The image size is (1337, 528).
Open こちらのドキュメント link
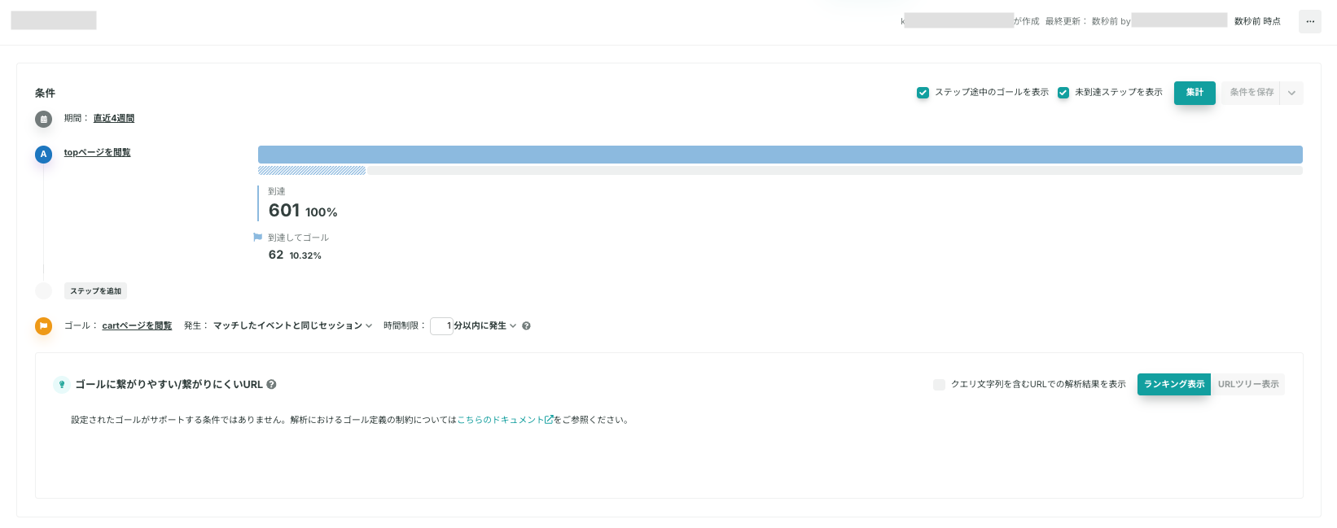[505, 420]
